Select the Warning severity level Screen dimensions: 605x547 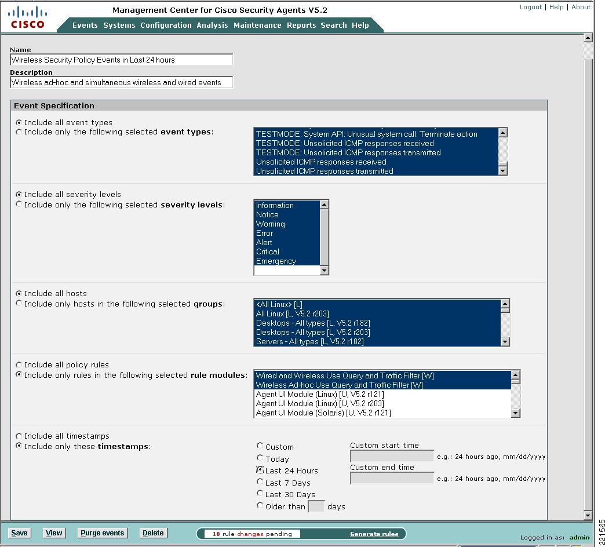coord(287,224)
